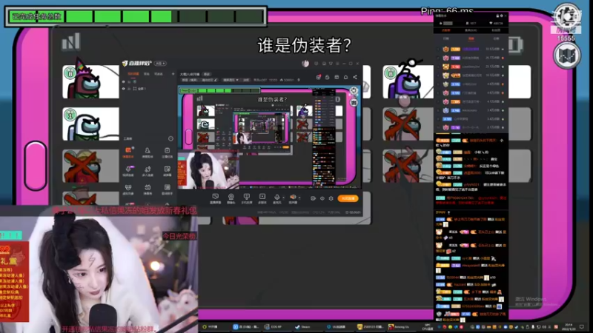
Task: Click the fourth-ranked user row in leaderboard
Action: click(471, 75)
